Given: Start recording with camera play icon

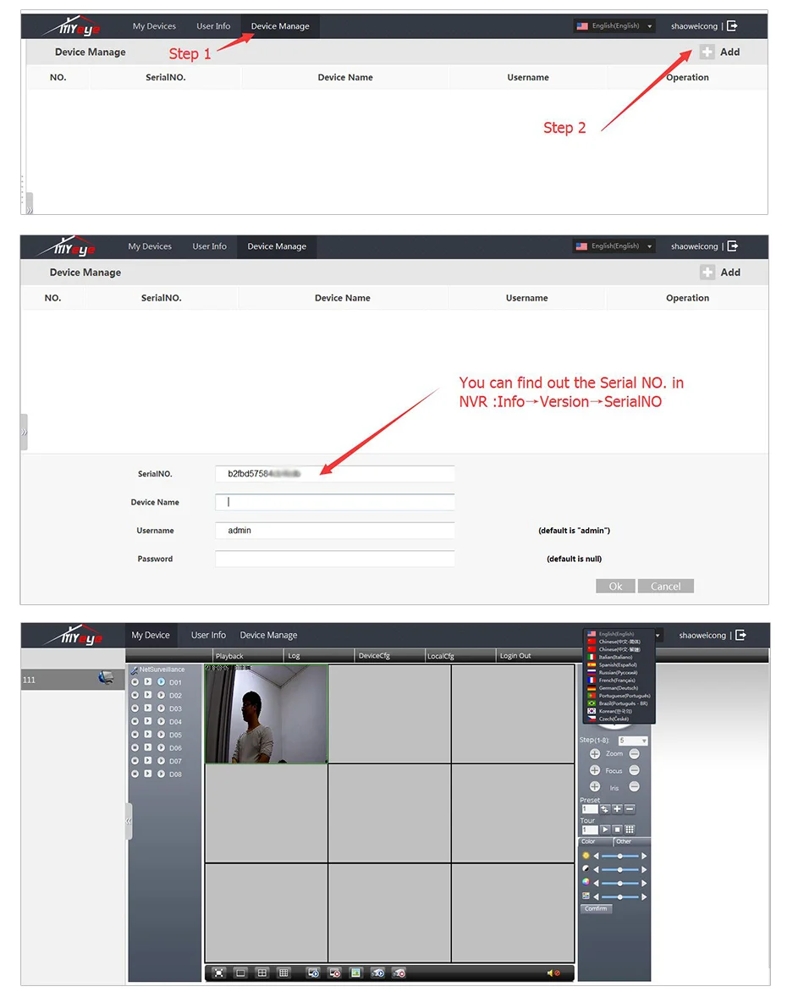Looking at the screenshot, I should coord(377,973).
